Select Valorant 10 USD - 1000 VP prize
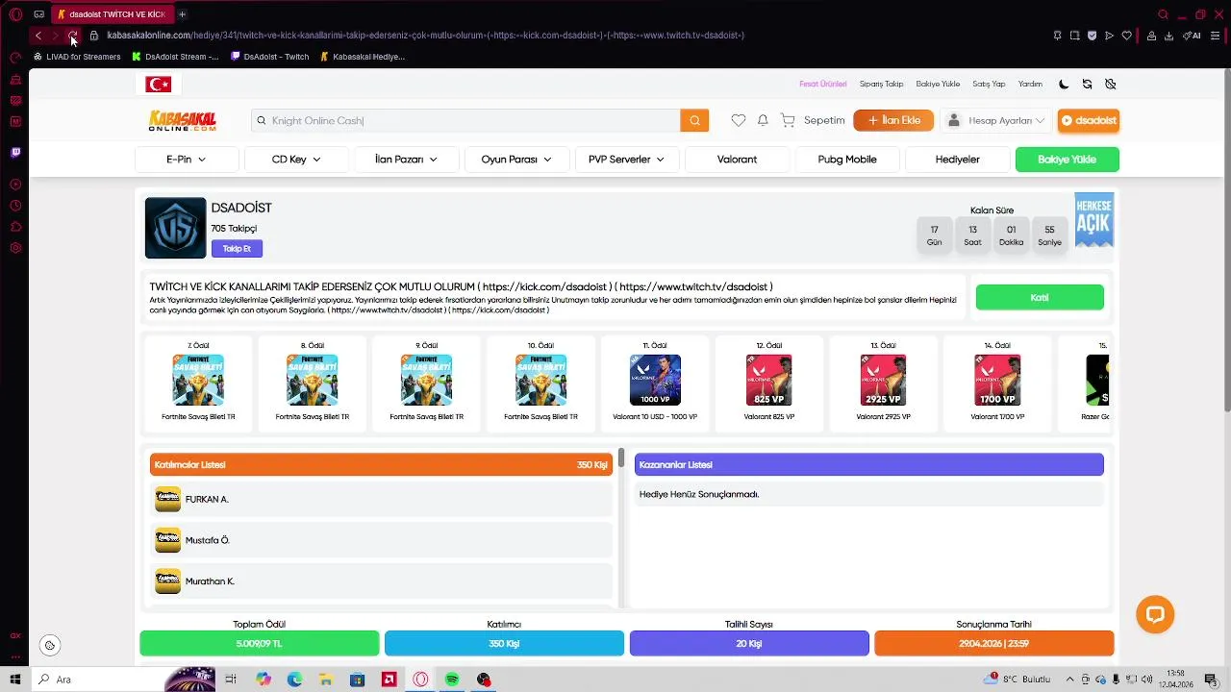Image resolution: width=1231 pixels, height=692 pixels. coord(655,381)
